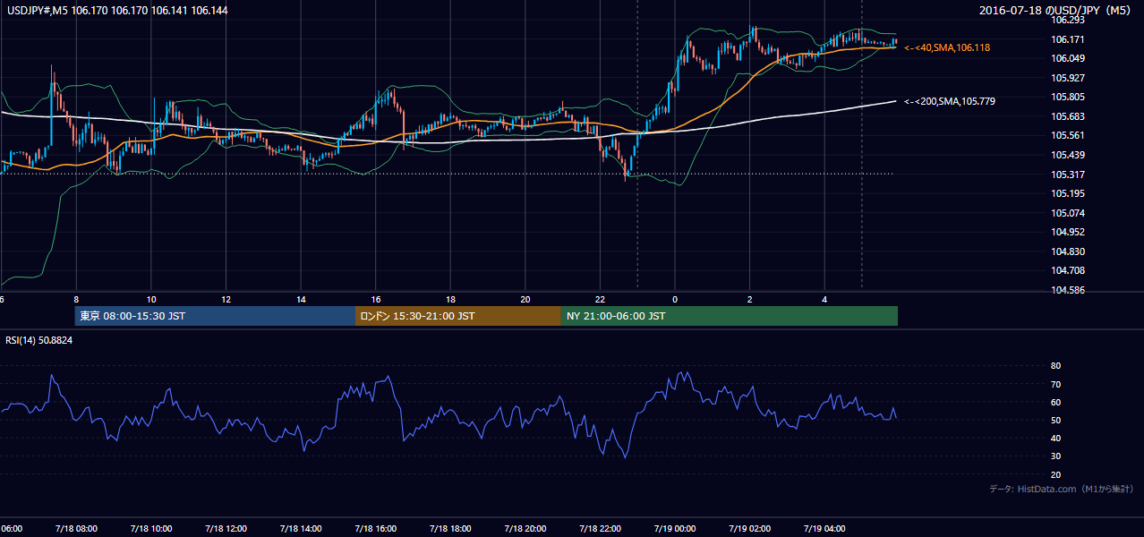Click the 7/19 02:00 time label
Viewport: 1144px width, 537px height.
pos(749,529)
